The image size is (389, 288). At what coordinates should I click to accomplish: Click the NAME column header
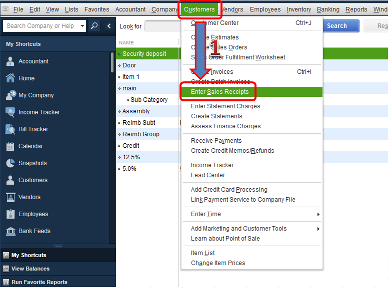[x=126, y=42]
